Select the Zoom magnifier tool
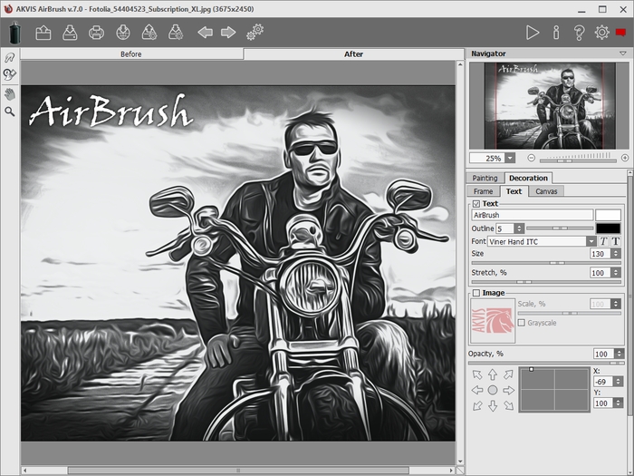 (x=10, y=112)
